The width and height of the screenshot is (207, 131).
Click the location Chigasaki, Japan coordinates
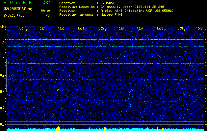[133, 7]
